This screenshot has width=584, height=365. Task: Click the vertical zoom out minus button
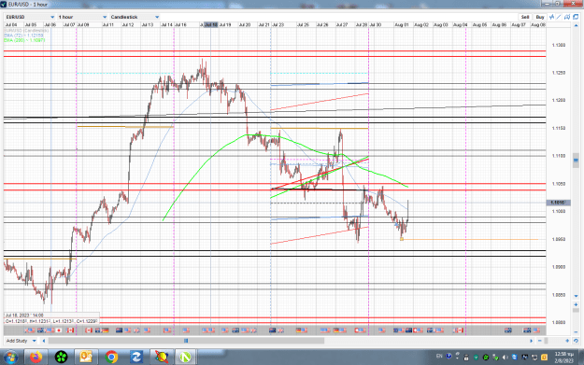(x=576, y=332)
